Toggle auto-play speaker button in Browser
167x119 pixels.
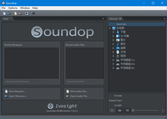[x=127, y=110]
